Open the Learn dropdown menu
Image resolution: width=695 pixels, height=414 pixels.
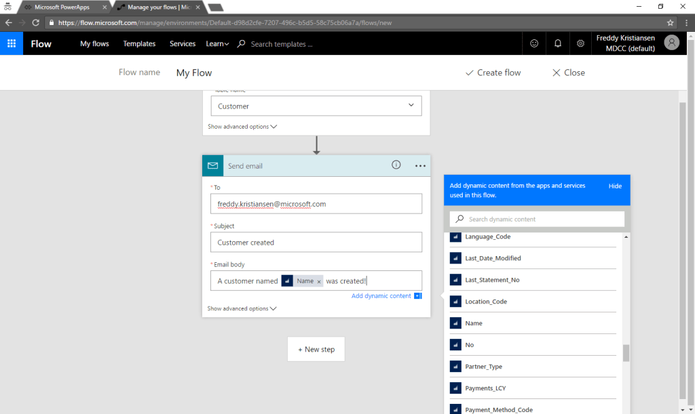(217, 43)
